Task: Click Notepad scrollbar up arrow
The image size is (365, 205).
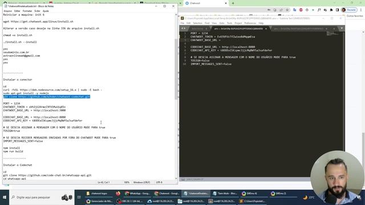Action: point(176,15)
